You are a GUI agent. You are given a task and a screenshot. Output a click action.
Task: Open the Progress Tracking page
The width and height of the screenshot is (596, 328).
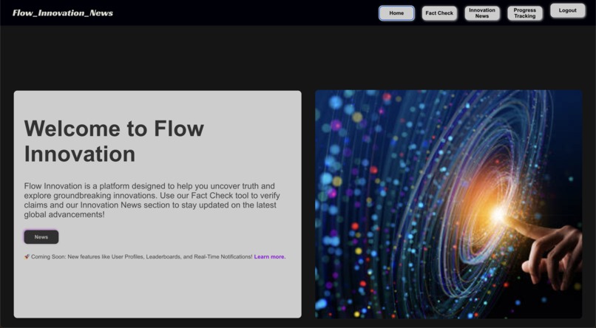(x=525, y=13)
